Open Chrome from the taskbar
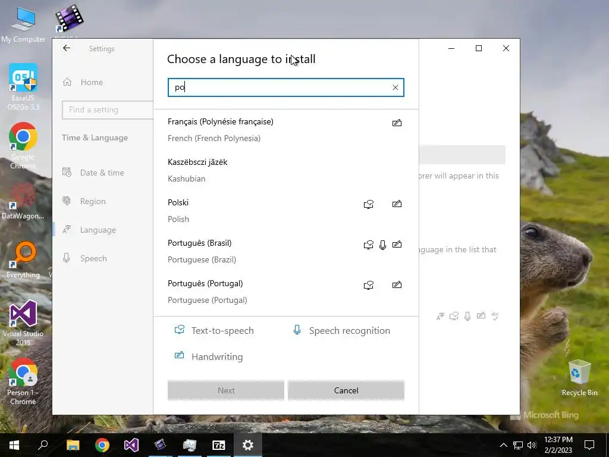The image size is (609, 457). pyautogui.click(x=102, y=445)
